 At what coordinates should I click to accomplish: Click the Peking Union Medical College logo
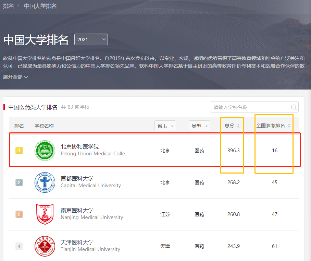tap(45, 150)
